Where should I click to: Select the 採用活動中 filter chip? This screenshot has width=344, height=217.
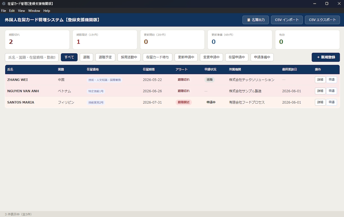[129, 57]
